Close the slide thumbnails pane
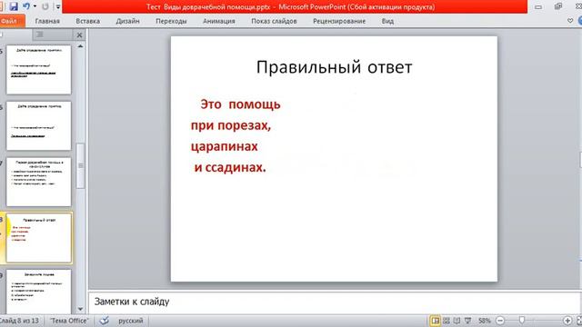 (79, 35)
